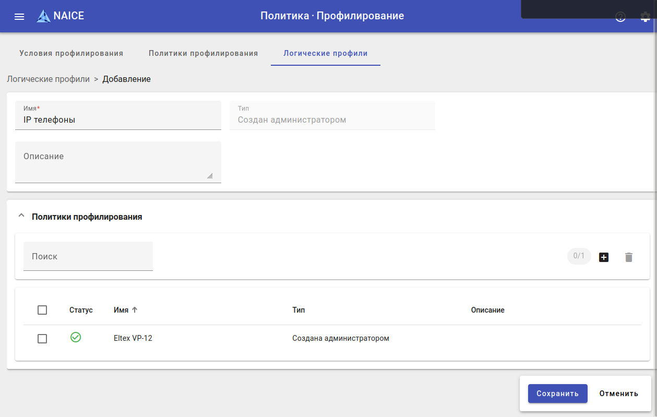Click the Политика · Профилирование page title
This screenshot has width=657, height=417.
pos(332,16)
